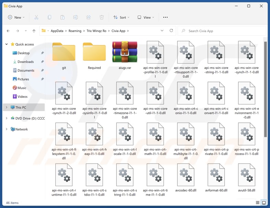This screenshot has width=270, height=208.
Task: Switch to large icons view in status bar
Action: coord(264,203)
